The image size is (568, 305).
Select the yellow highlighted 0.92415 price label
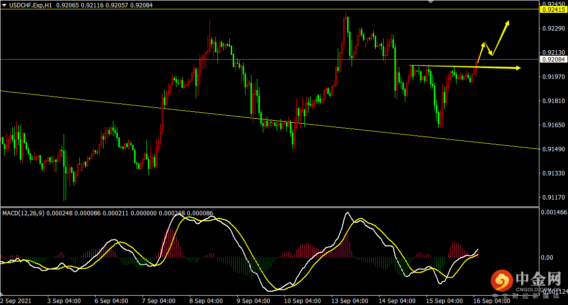pos(553,9)
